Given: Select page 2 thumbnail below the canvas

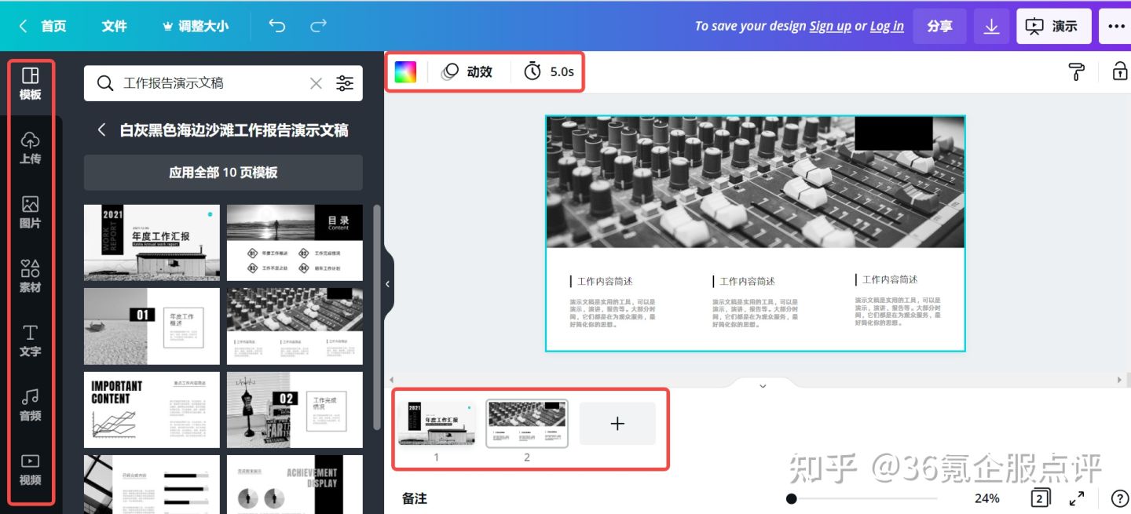Looking at the screenshot, I should click(x=526, y=423).
